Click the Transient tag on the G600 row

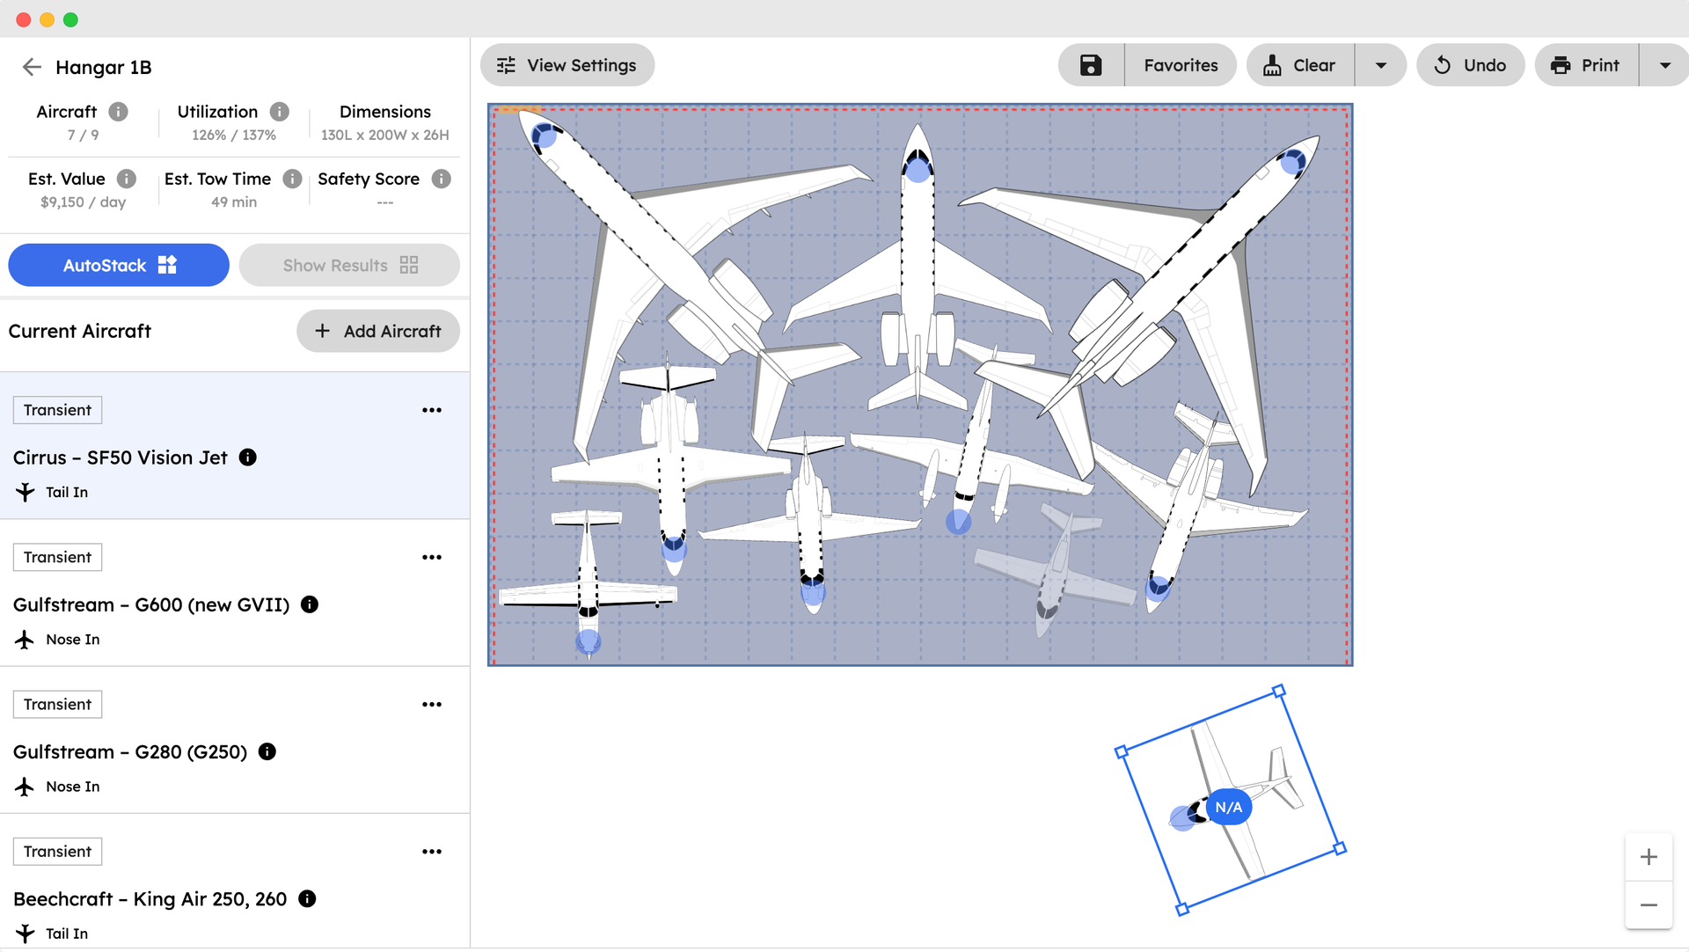[57, 557]
